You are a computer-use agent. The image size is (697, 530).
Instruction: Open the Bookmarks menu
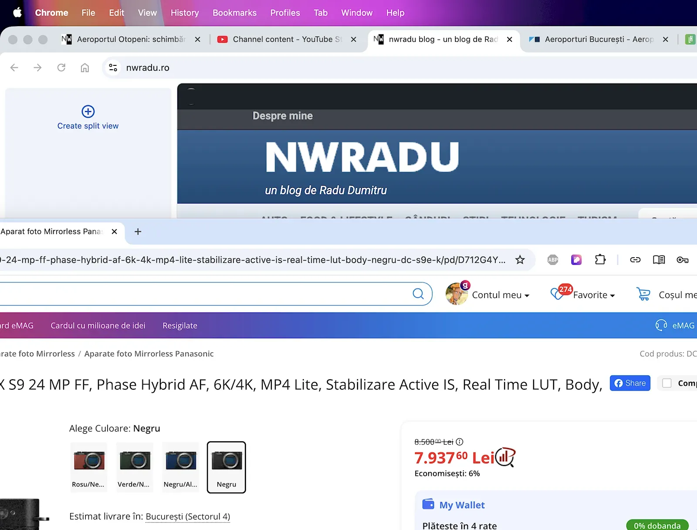click(234, 13)
